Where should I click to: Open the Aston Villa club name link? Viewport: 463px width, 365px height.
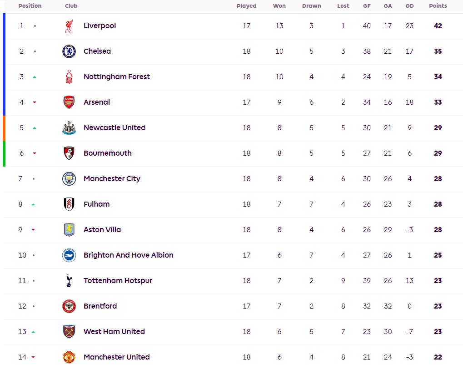102,230
